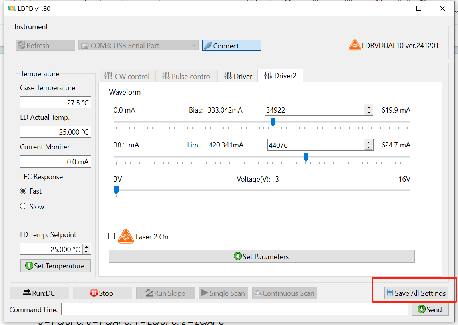Click the Voltage slider handle
The image size is (458, 325).
pyautogui.click(x=116, y=190)
